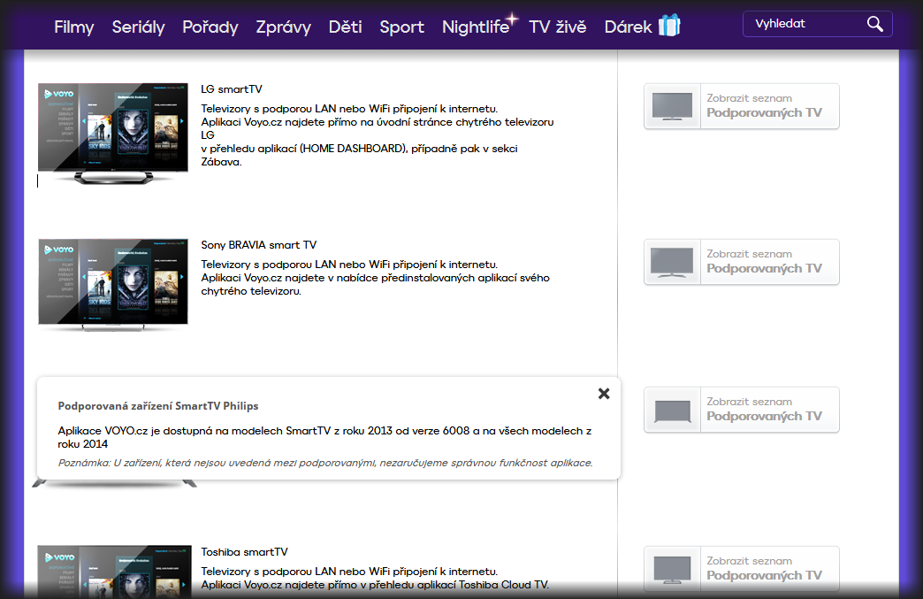This screenshot has width=923, height=599.
Task: Open the Sport category
Action: 401,27
